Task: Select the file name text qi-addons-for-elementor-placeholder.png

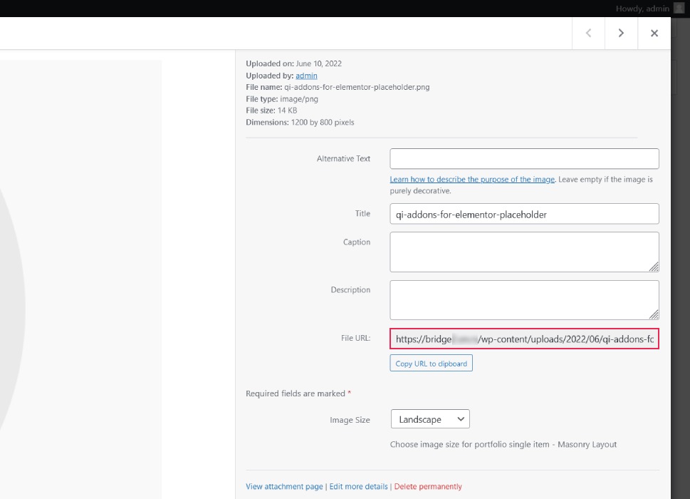Action: 357,87
